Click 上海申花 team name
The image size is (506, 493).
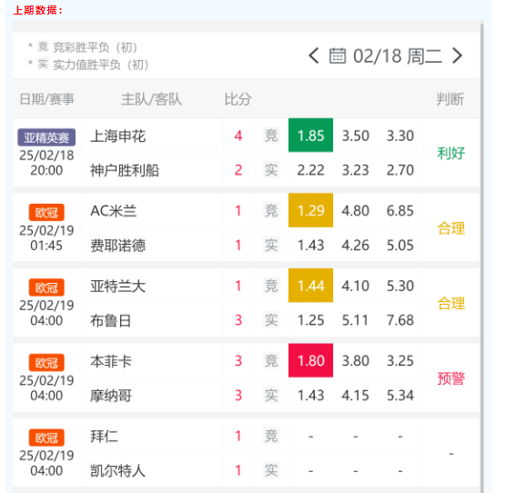click(x=118, y=136)
